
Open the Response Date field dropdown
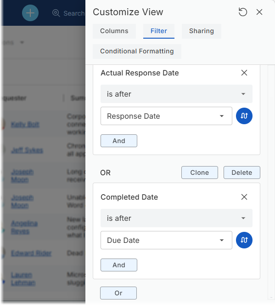[x=166, y=116]
